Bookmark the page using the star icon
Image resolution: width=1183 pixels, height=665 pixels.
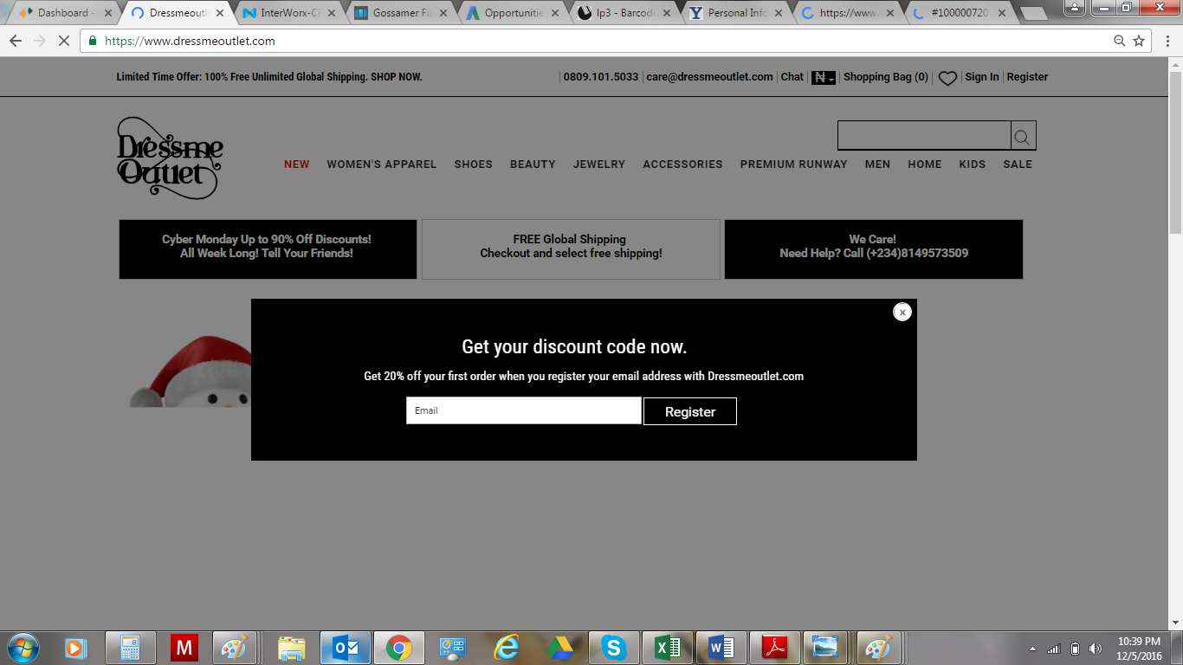click(1139, 41)
